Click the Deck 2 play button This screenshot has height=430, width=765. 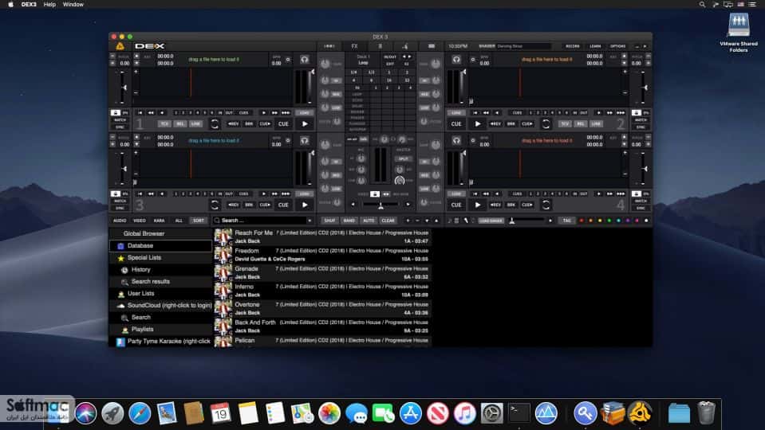(478, 123)
